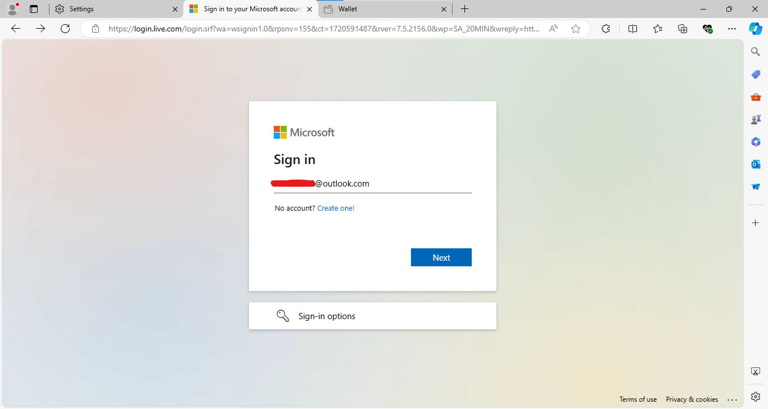Open Settings and more ellipsis menu
This screenshot has height=409, width=768.
tap(731, 29)
